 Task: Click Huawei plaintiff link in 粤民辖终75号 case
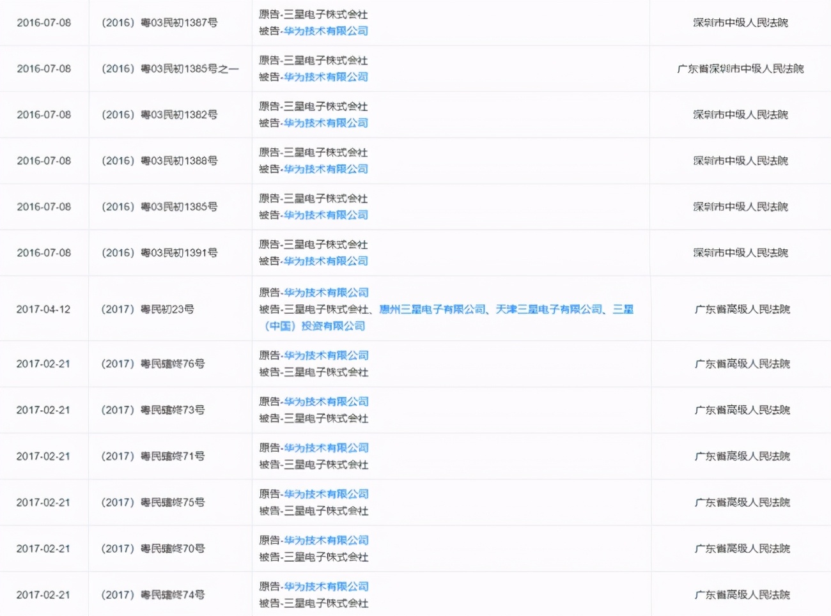[326, 494]
